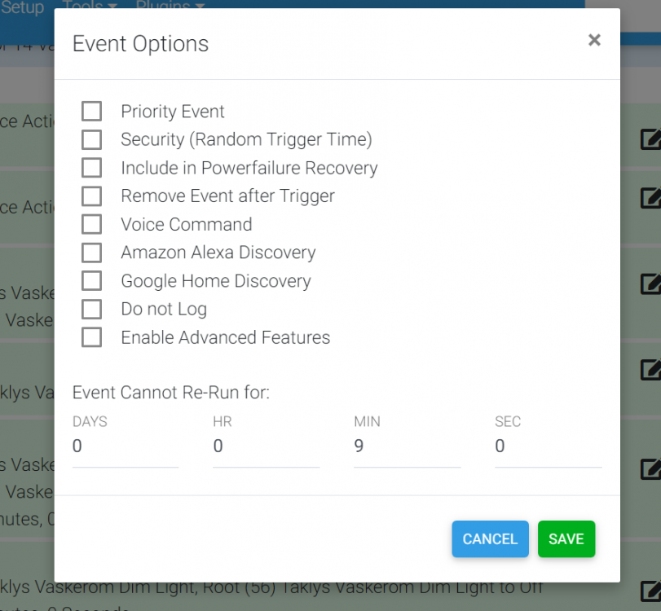Click the green SAVE button
This screenshot has height=611, width=661.
coord(566,539)
